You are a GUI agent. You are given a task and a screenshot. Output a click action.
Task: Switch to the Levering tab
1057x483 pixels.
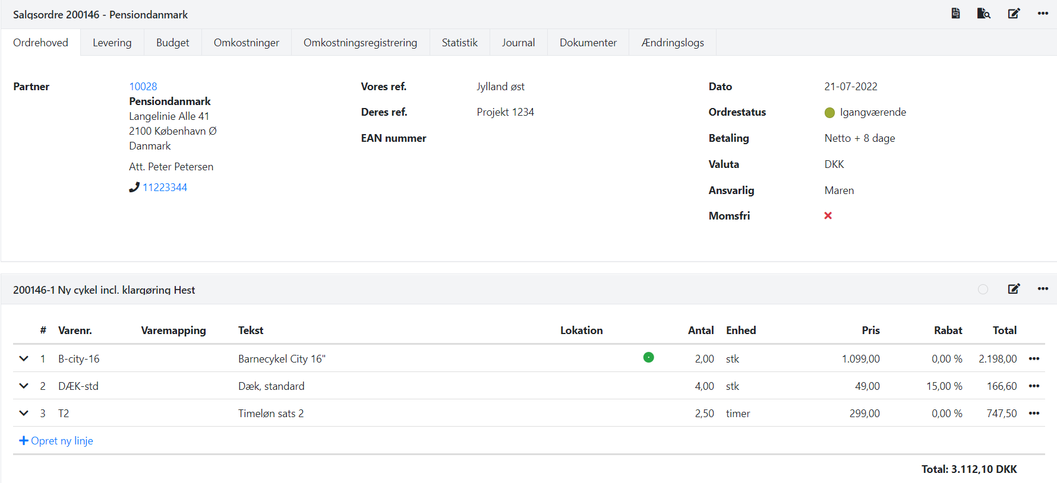tap(112, 43)
